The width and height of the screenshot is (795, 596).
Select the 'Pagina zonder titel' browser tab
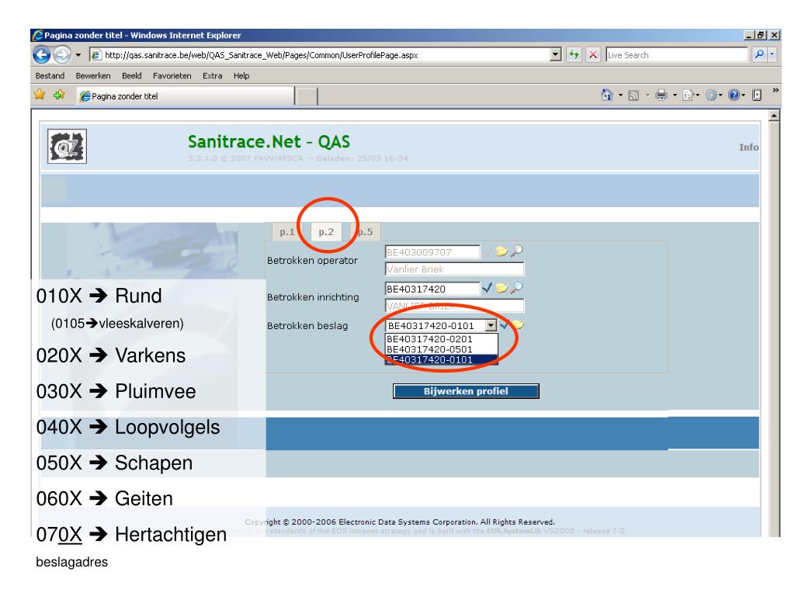[x=186, y=95]
